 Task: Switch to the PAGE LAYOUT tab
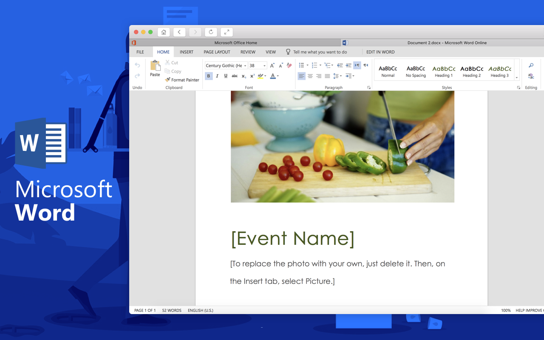(217, 52)
